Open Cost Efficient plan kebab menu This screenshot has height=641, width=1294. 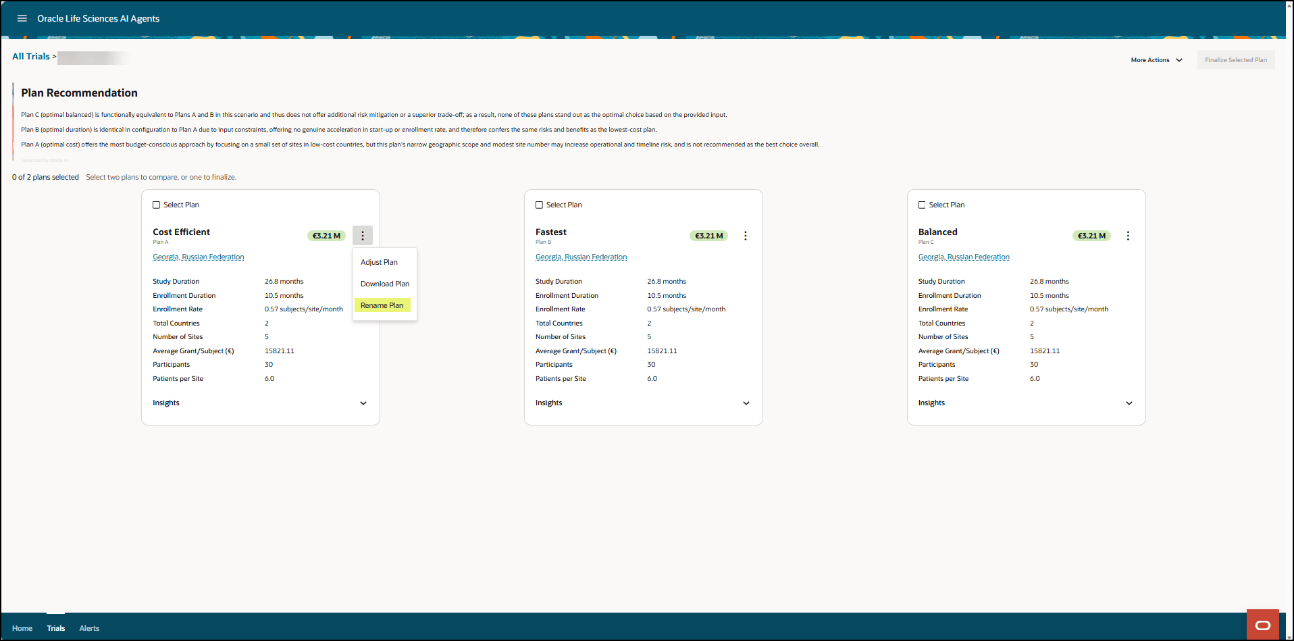click(x=363, y=236)
